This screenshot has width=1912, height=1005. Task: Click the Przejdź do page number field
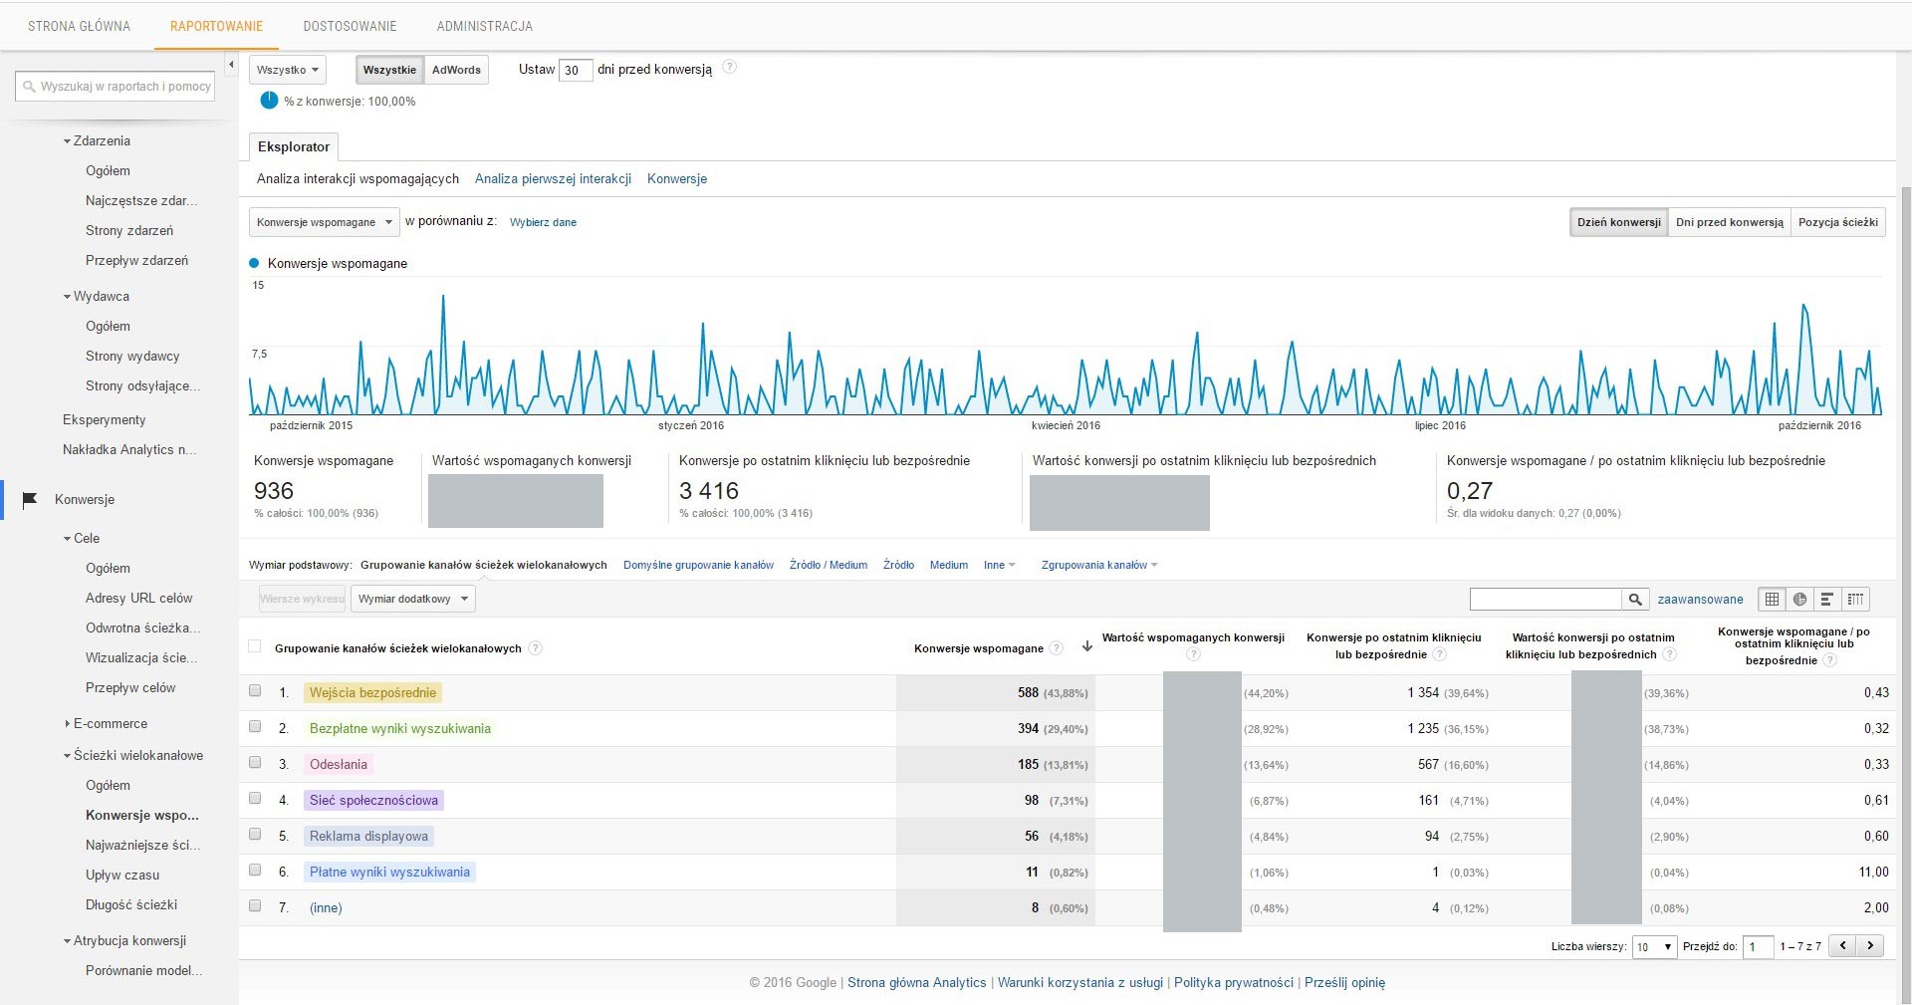(x=1758, y=947)
